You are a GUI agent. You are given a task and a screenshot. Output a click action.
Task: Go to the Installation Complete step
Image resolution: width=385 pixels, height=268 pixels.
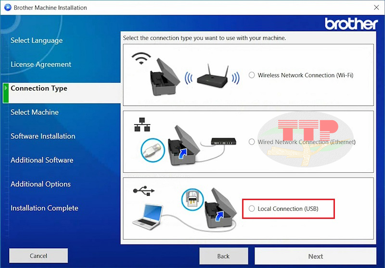click(44, 208)
